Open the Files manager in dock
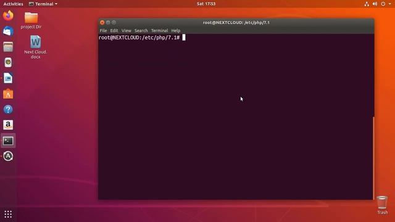The image size is (395, 222). (x=8, y=47)
